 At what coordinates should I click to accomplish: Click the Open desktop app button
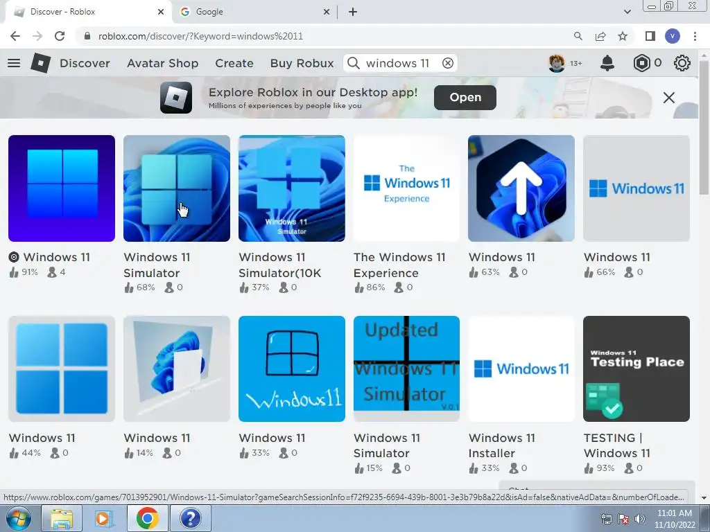465,97
